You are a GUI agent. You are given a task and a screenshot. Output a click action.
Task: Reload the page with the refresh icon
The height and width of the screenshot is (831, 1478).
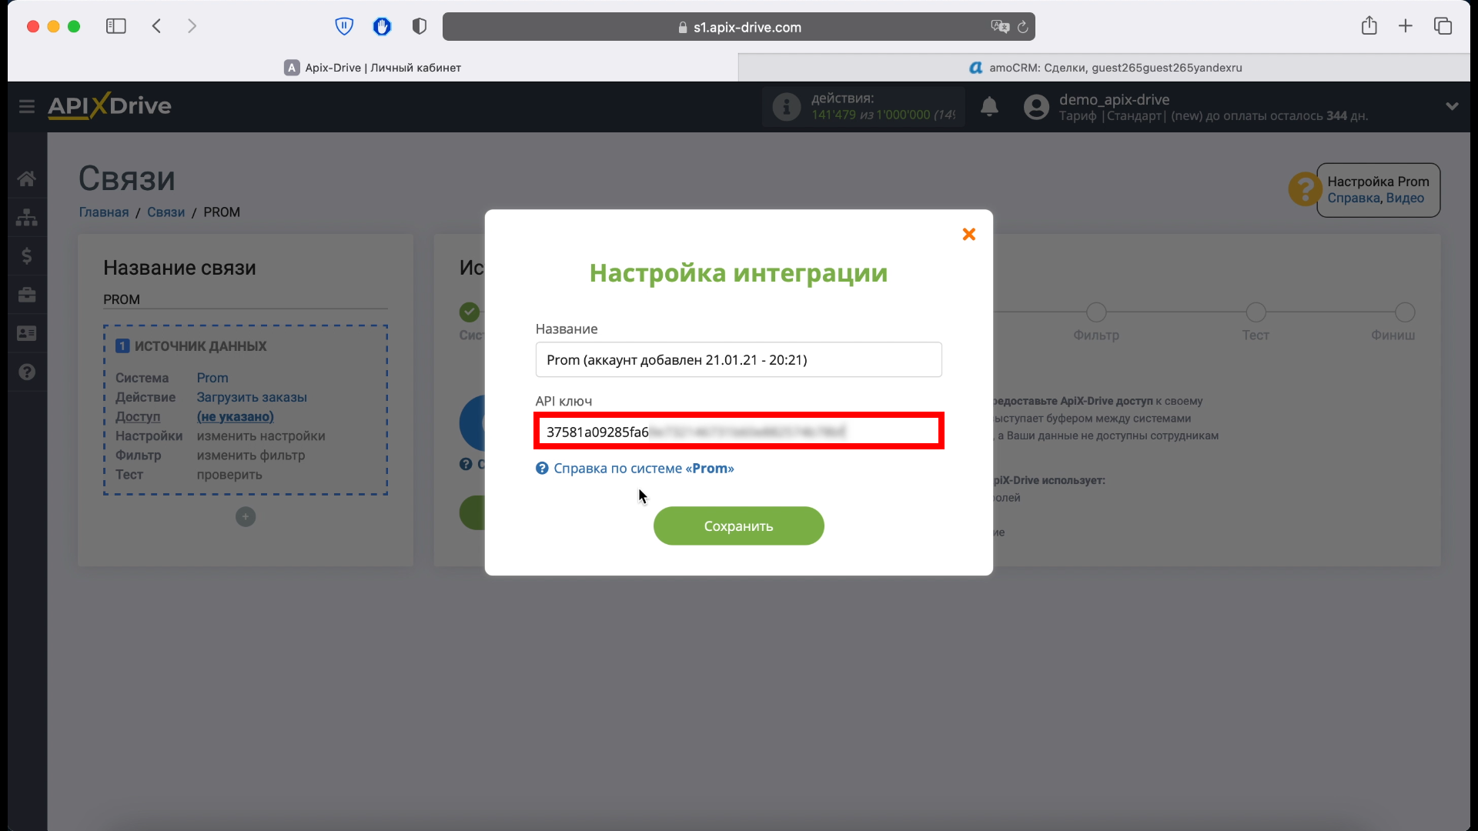click(x=1022, y=27)
